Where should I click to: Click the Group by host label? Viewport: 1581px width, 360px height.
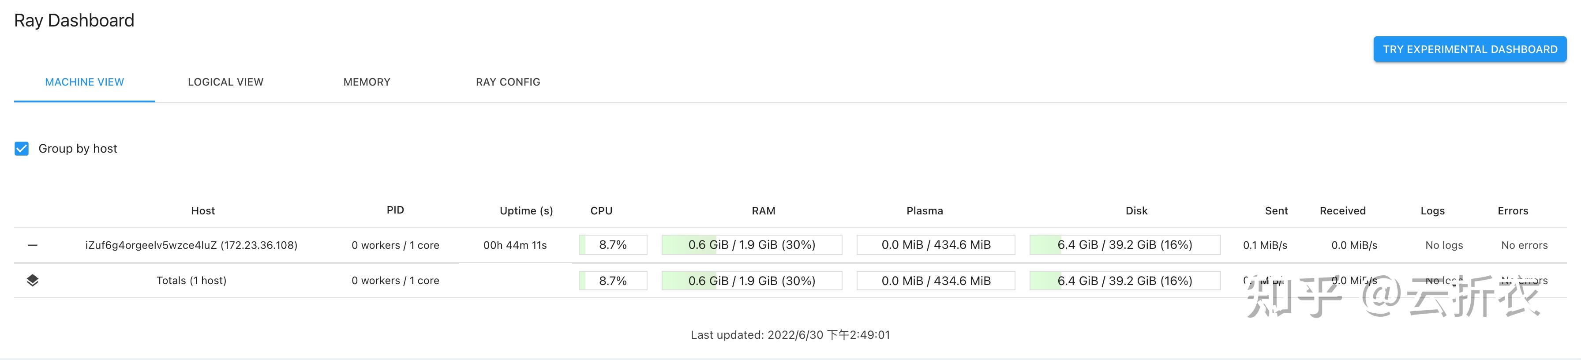[77, 149]
